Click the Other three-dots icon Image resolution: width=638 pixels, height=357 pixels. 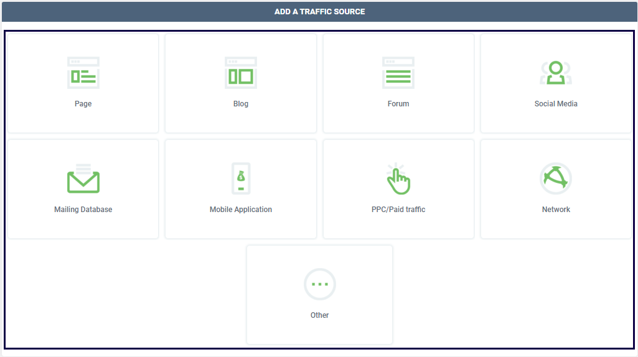pos(319,284)
